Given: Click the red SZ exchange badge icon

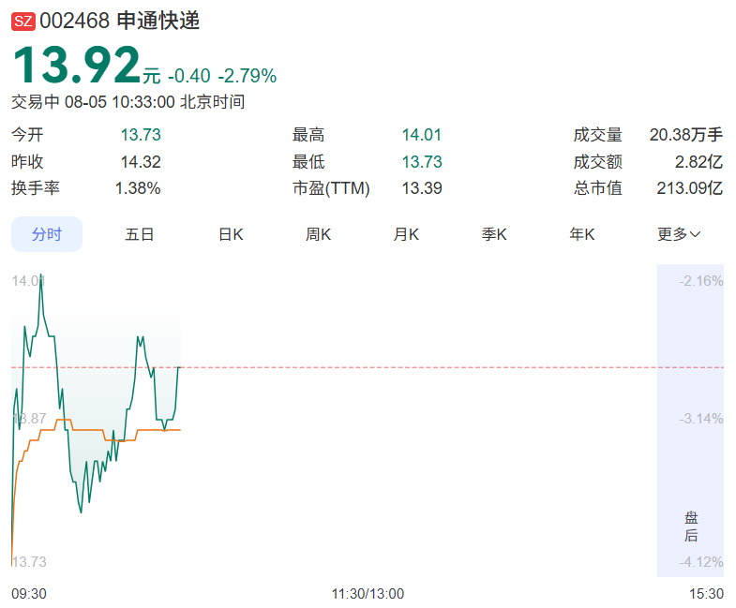Looking at the screenshot, I should 23,22.
